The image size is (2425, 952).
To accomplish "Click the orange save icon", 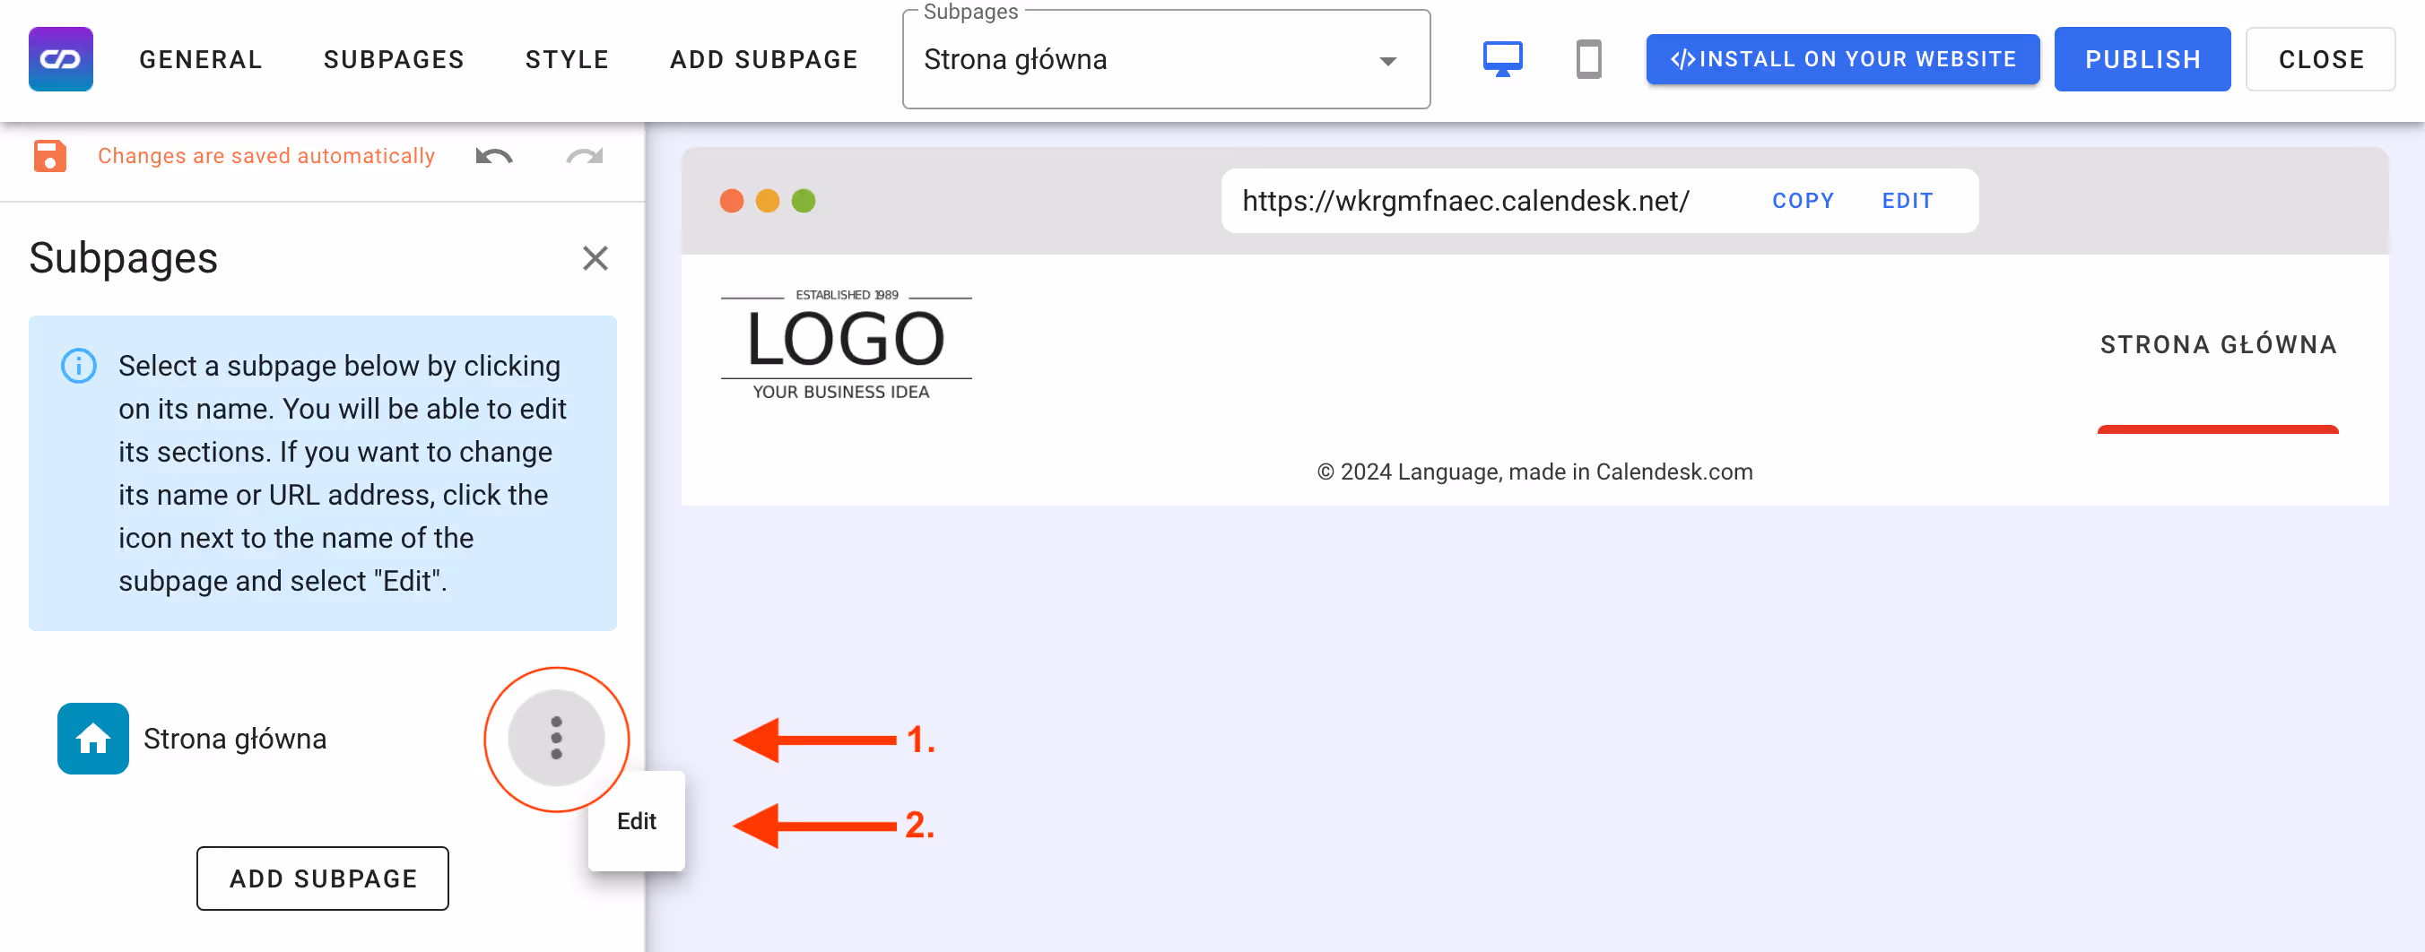I will pyautogui.click(x=50, y=156).
